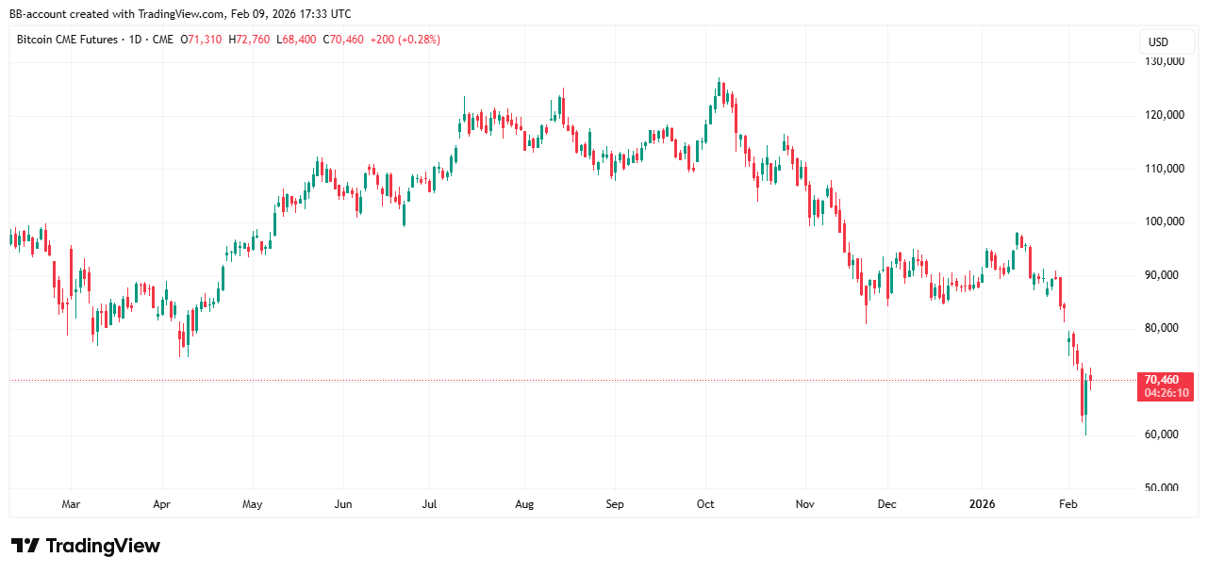The height and width of the screenshot is (574, 1208).
Task: Click the 04:26:10 candle countdown timer
Action: tap(1166, 393)
